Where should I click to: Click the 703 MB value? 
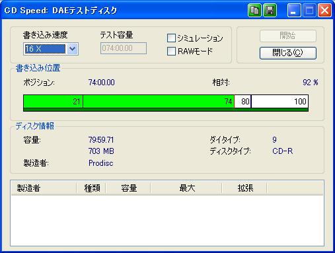pyautogui.click(x=101, y=151)
